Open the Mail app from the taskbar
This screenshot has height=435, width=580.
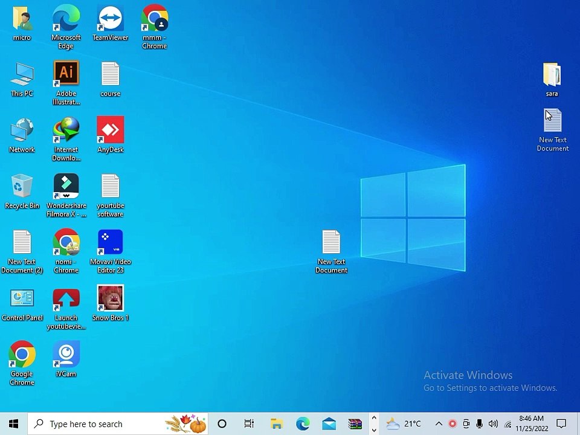coord(329,424)
